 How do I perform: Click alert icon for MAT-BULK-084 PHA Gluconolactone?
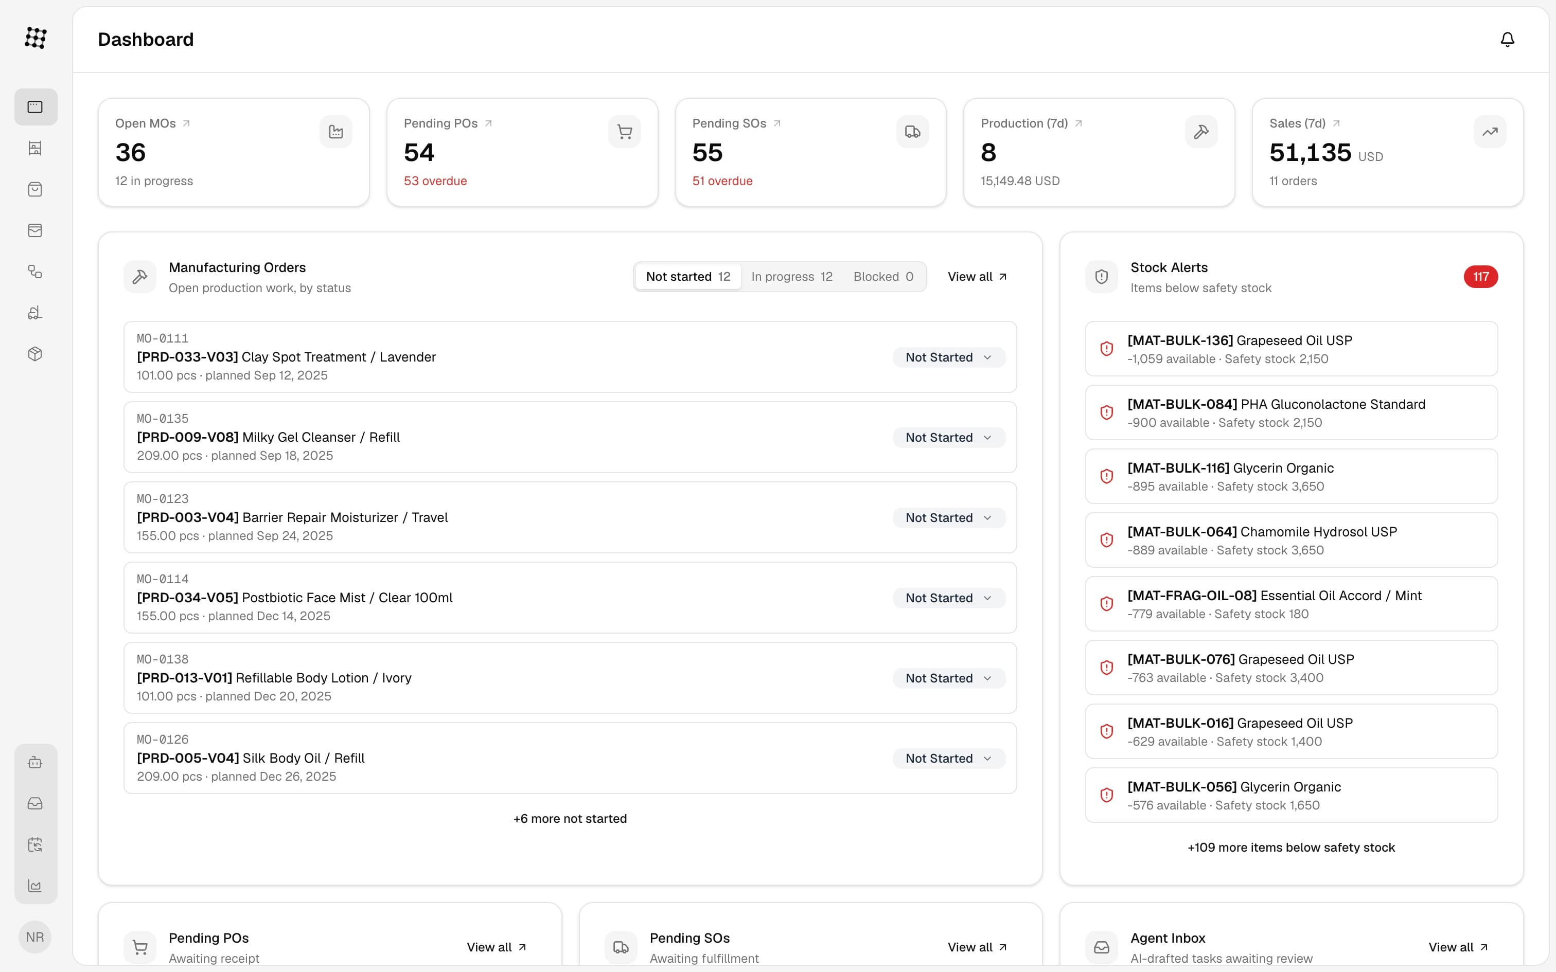coord(1107,412)
